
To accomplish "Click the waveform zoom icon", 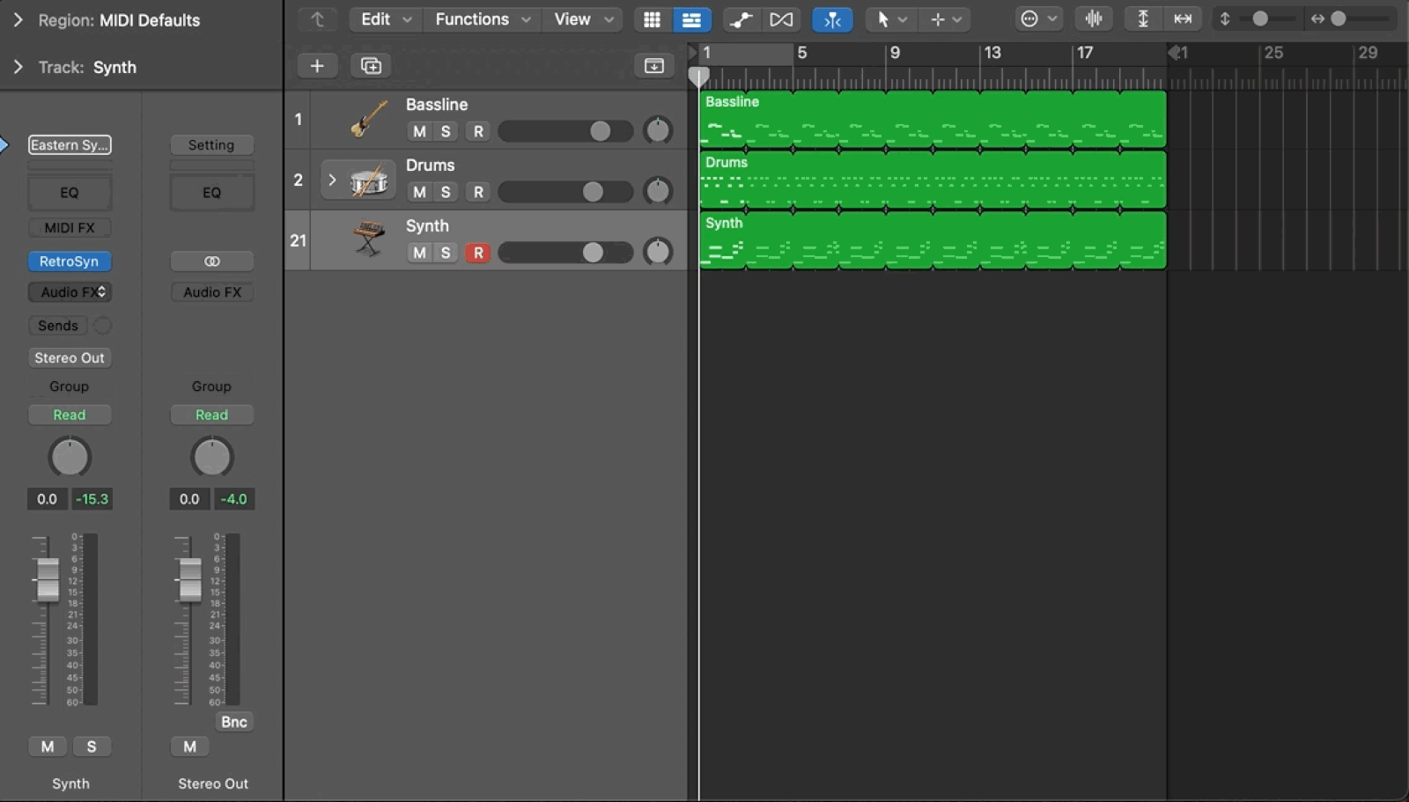I will pos(1094,19).
